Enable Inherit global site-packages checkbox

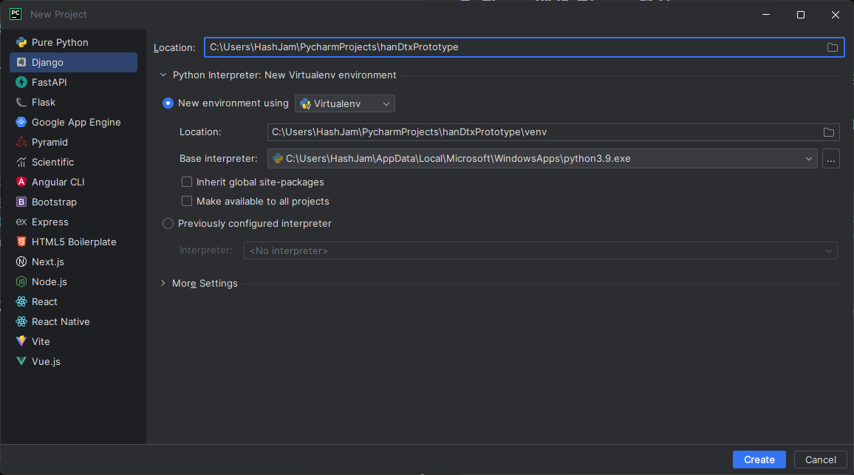[187, 182]
